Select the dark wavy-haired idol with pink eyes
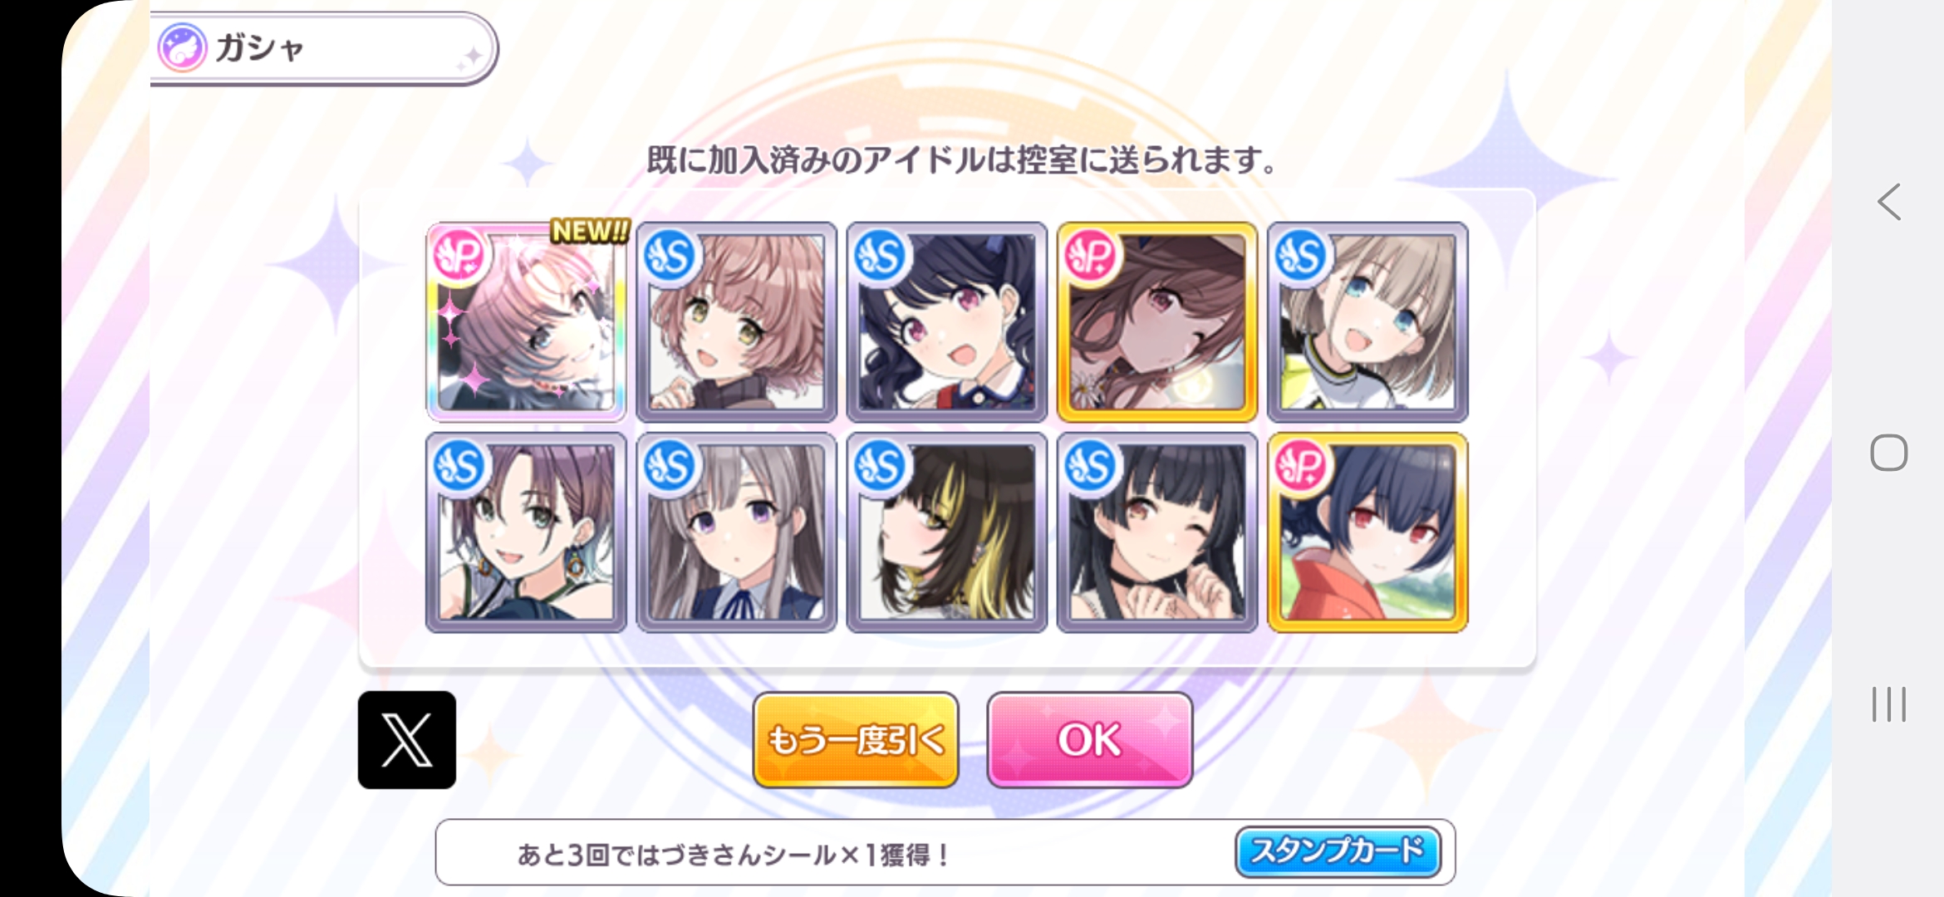1944x897 pixels. point(947,322)
